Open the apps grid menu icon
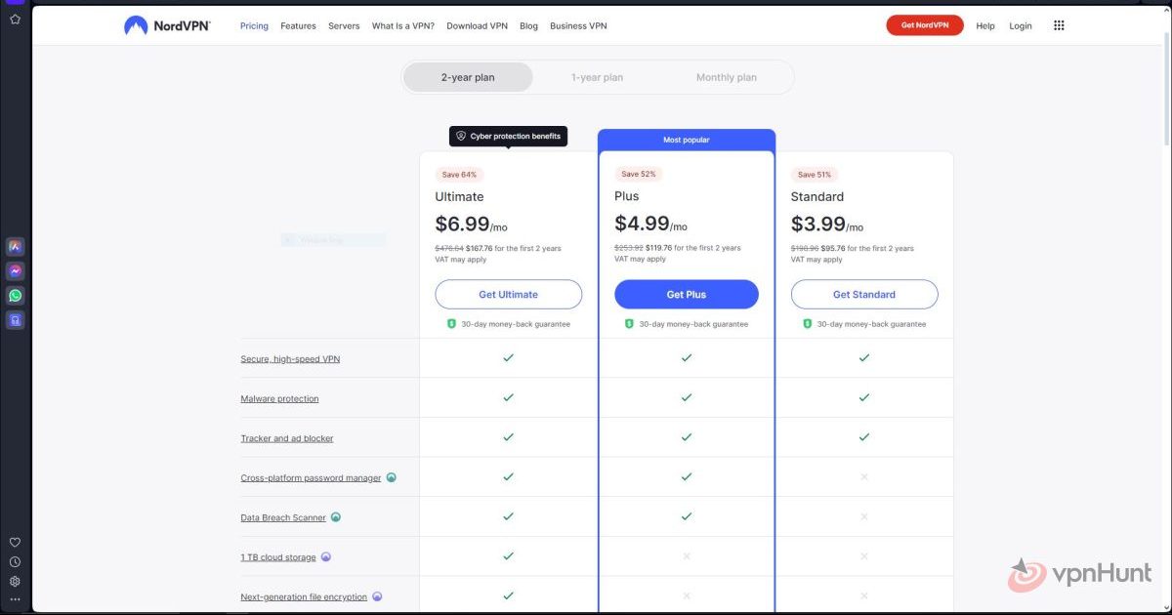This screenshot has width=1172, height=615. click(1059, 25)
